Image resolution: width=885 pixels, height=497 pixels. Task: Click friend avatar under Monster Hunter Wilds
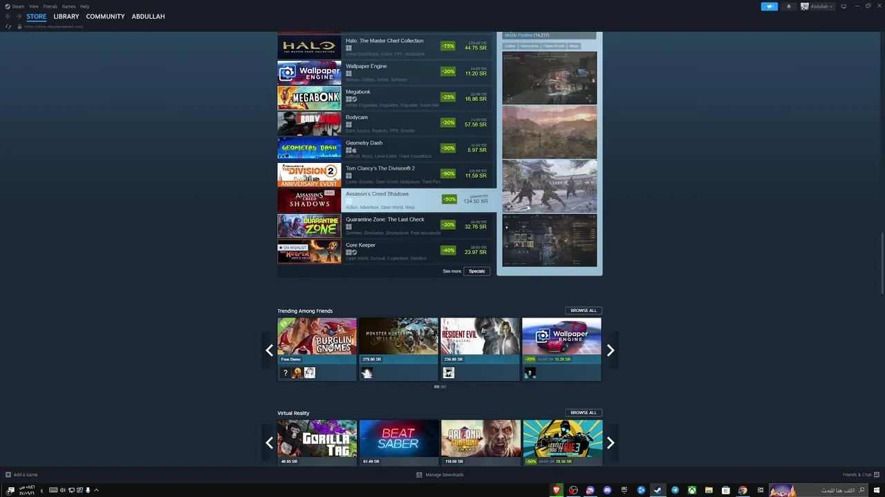point(367,373)
